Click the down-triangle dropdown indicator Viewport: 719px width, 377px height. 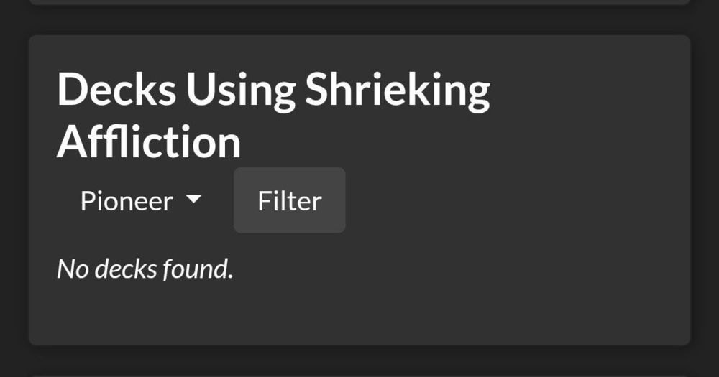click(193, 200)
